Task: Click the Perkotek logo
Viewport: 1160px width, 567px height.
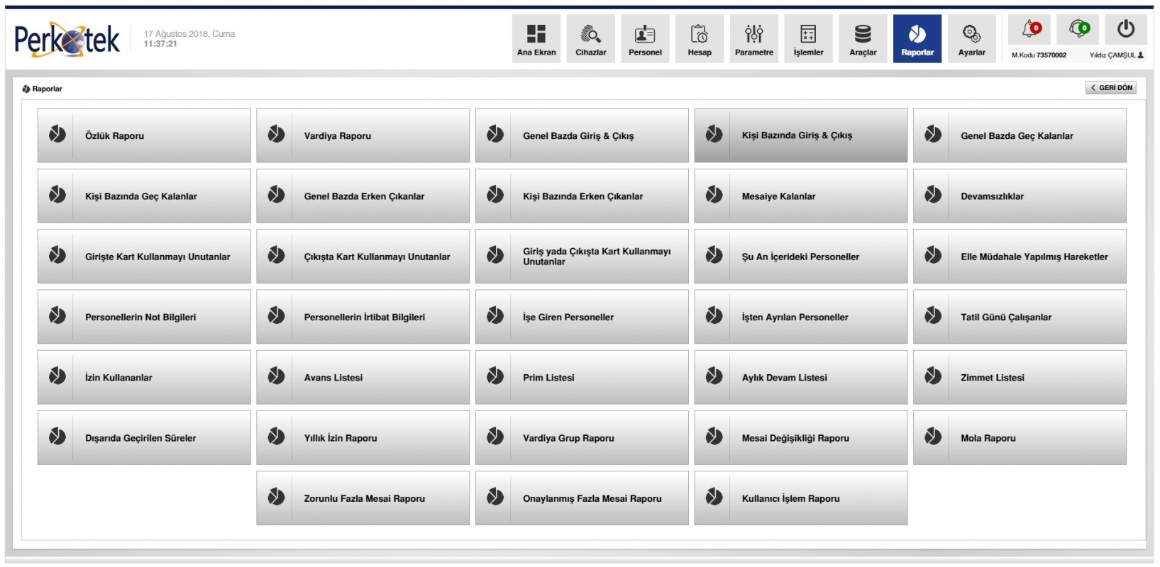Action: [67, 40]
